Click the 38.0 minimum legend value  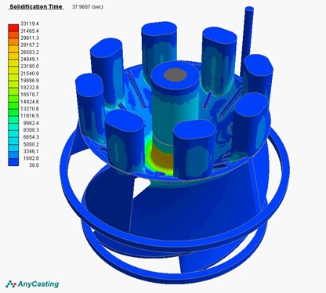click(x=34, y=165)
